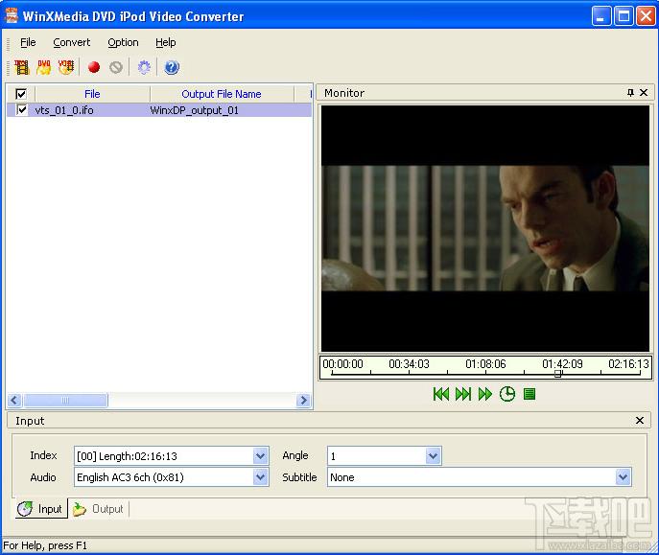Click the 00:00:00 start time label
Screen dimensions: 659x555
coord(342,364)
